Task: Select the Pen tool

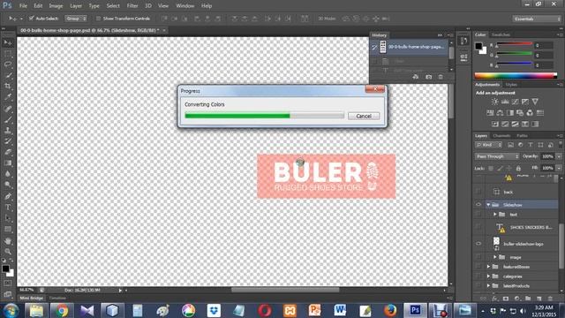Action: (x=8, y=196)
